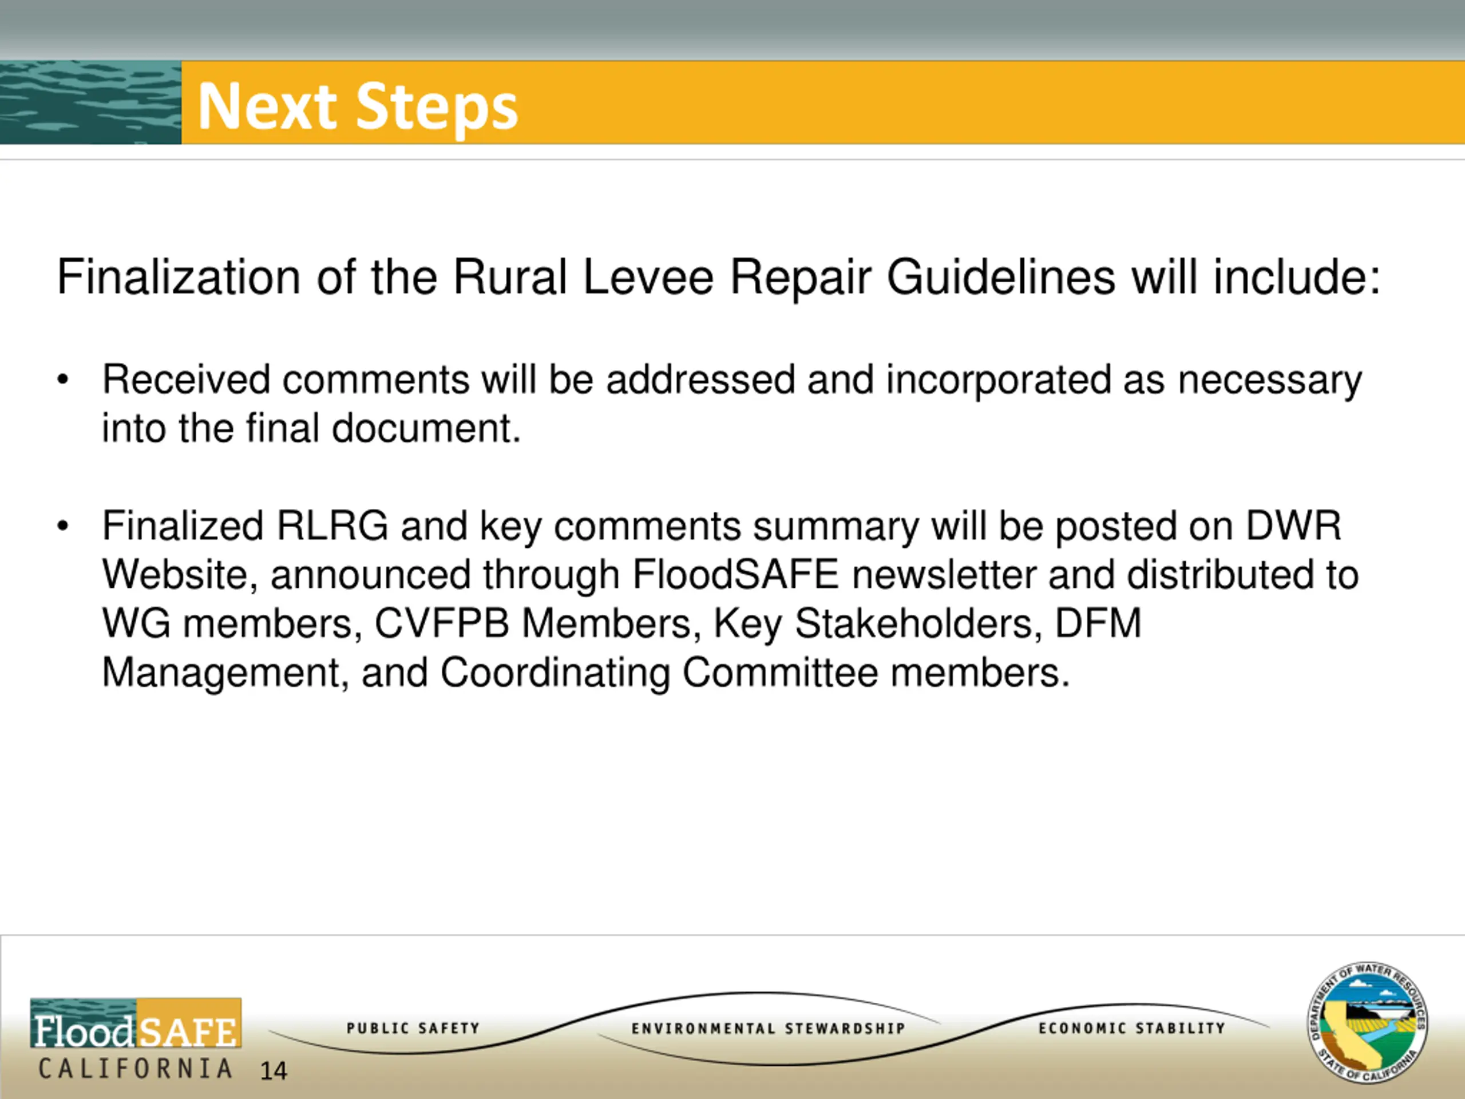Viewport: 1465px width, 1099px height.
Task: Click the orange title banner background
Action: click(993, 102)
